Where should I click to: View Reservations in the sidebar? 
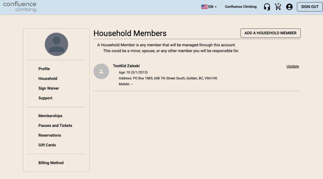pyautogui.click(x=50, y=135)
